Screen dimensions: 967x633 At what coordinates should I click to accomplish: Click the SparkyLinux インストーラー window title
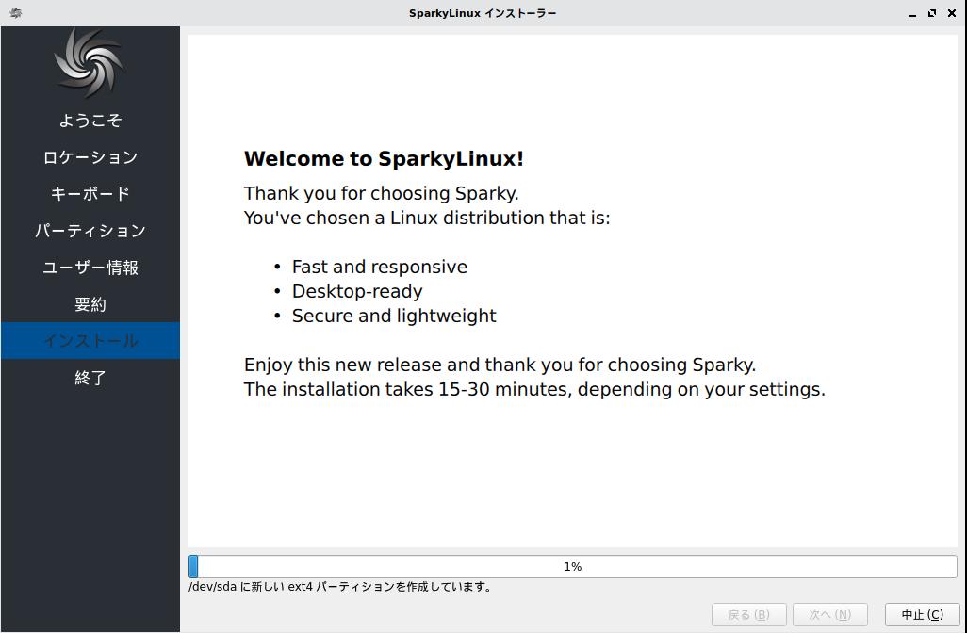[483, 13]
